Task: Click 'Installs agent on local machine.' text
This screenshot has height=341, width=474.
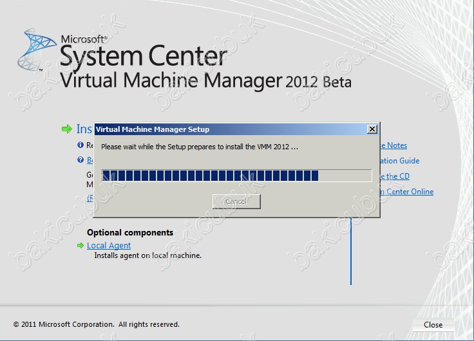Action: 148,255
